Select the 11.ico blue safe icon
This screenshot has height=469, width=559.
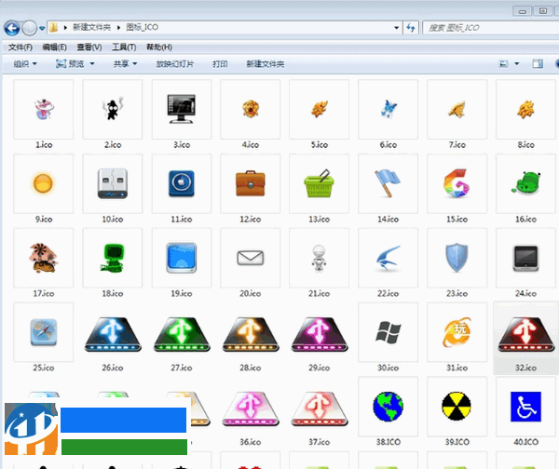click(182, 183)
